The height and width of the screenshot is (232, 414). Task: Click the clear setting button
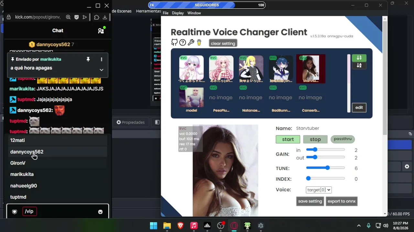pyautogui.click(x=223, y=43)
